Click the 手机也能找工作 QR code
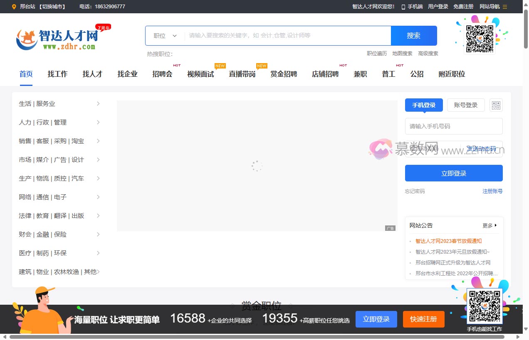This screenshot has height=340, width=529. (485, 306)
